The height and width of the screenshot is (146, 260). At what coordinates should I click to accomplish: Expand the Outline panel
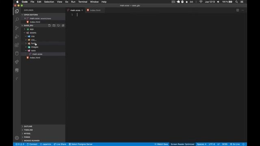pyautogui.click(x=28, y=126)
